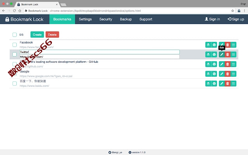The width and height of the screenshot is (248, 155).
Task: Select the Bookmark Lock browser tab
Action: coord(37,4)
